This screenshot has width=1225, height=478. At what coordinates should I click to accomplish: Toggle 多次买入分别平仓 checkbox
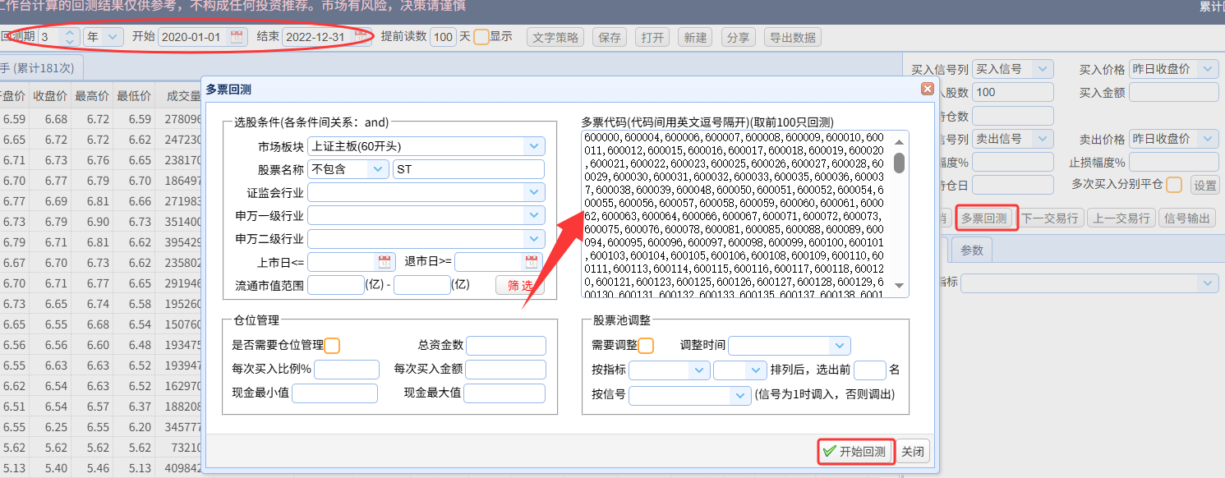tap(1174, 185)
